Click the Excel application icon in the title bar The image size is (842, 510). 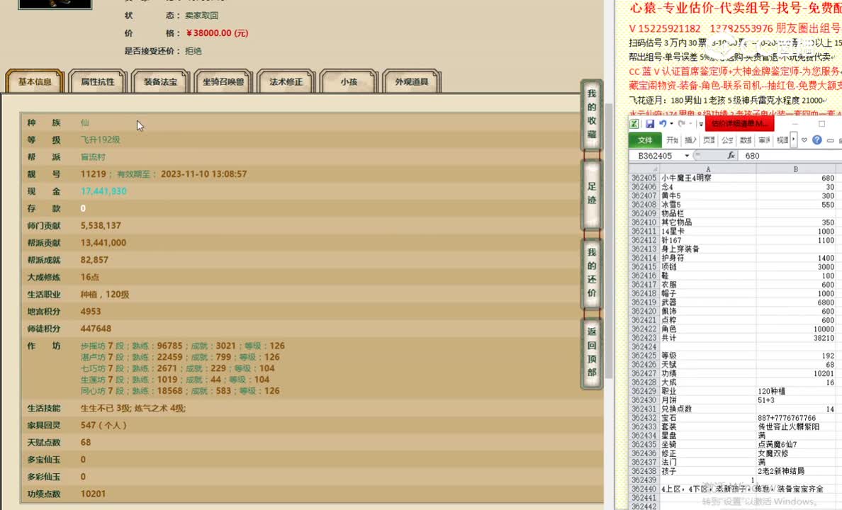click(x=634, y=124)
